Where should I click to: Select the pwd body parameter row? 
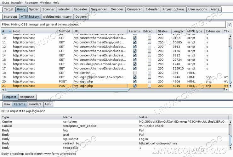point(115,135)
